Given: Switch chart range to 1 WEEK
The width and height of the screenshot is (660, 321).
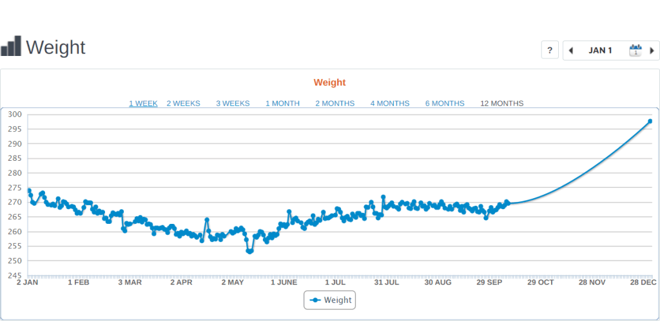Looking at the screenshot, I should pos(143,104).
